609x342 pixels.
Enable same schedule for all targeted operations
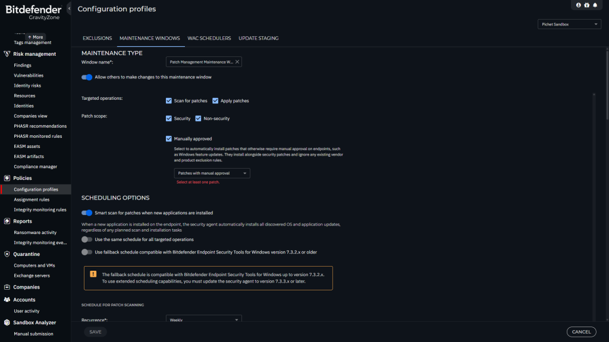pyautogui.click(x=87, y=239)
